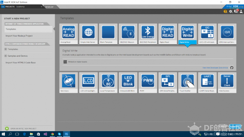Select the Onboard LED Blink template
Screen dimensions: 244x137
pyautogui.click(x=128, y=83)
